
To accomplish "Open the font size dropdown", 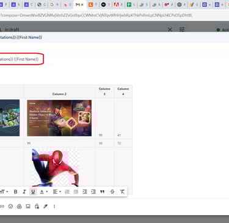I will 4,192.
